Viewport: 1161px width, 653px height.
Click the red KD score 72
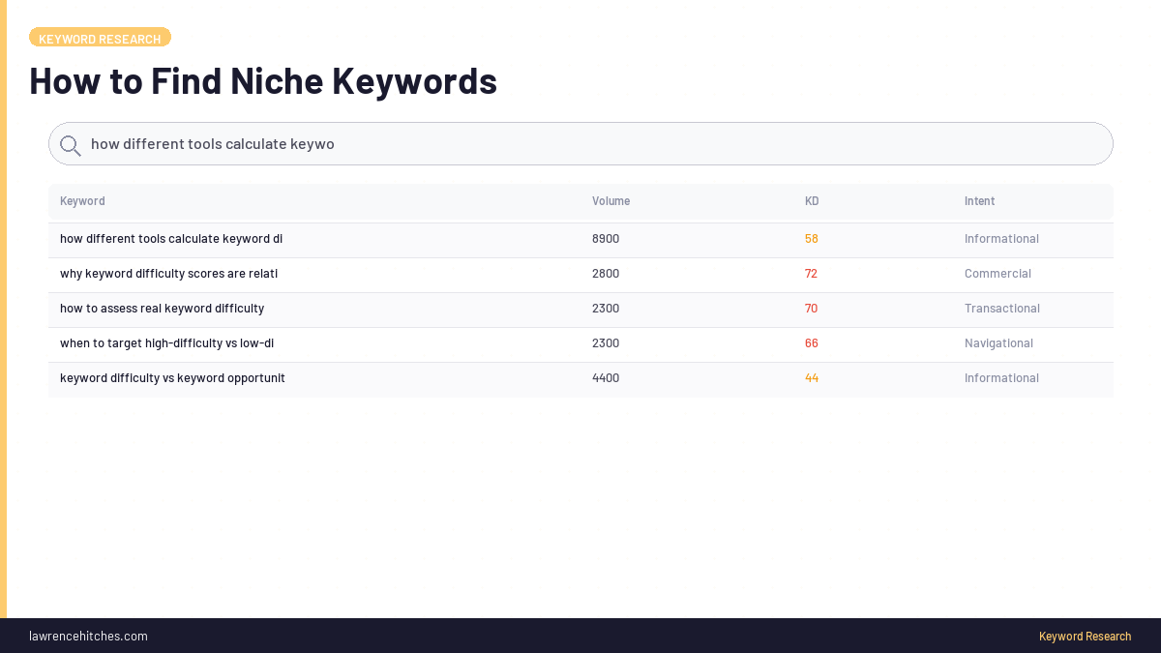pos(812,273)
